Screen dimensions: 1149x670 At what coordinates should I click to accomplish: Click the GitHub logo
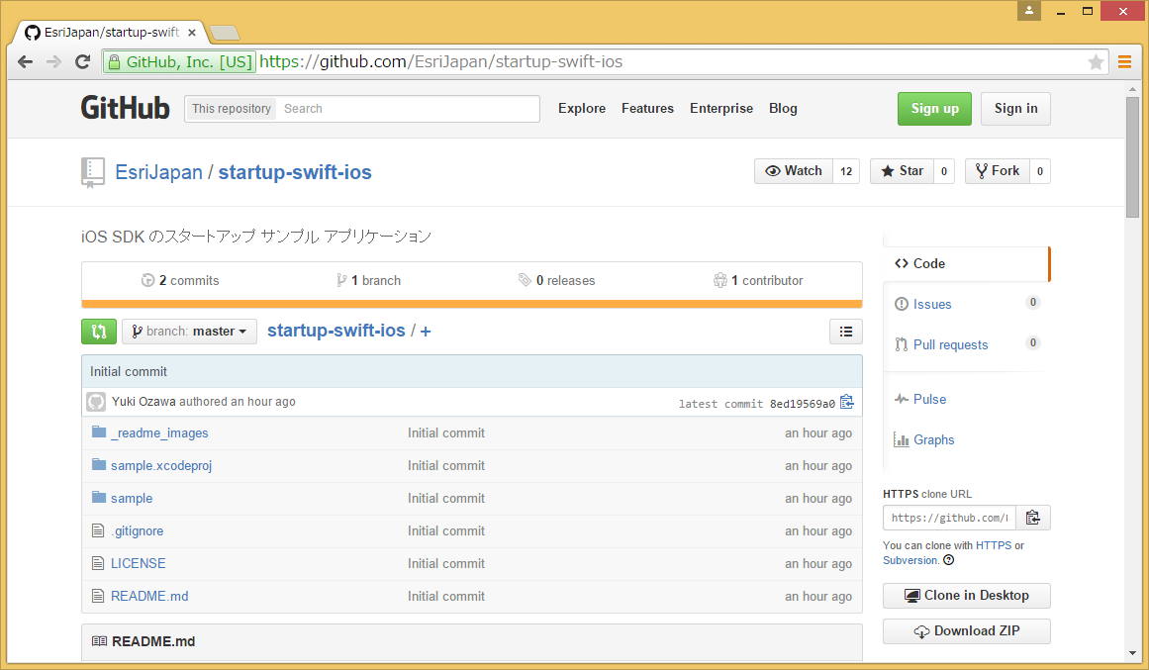(126, 108)
